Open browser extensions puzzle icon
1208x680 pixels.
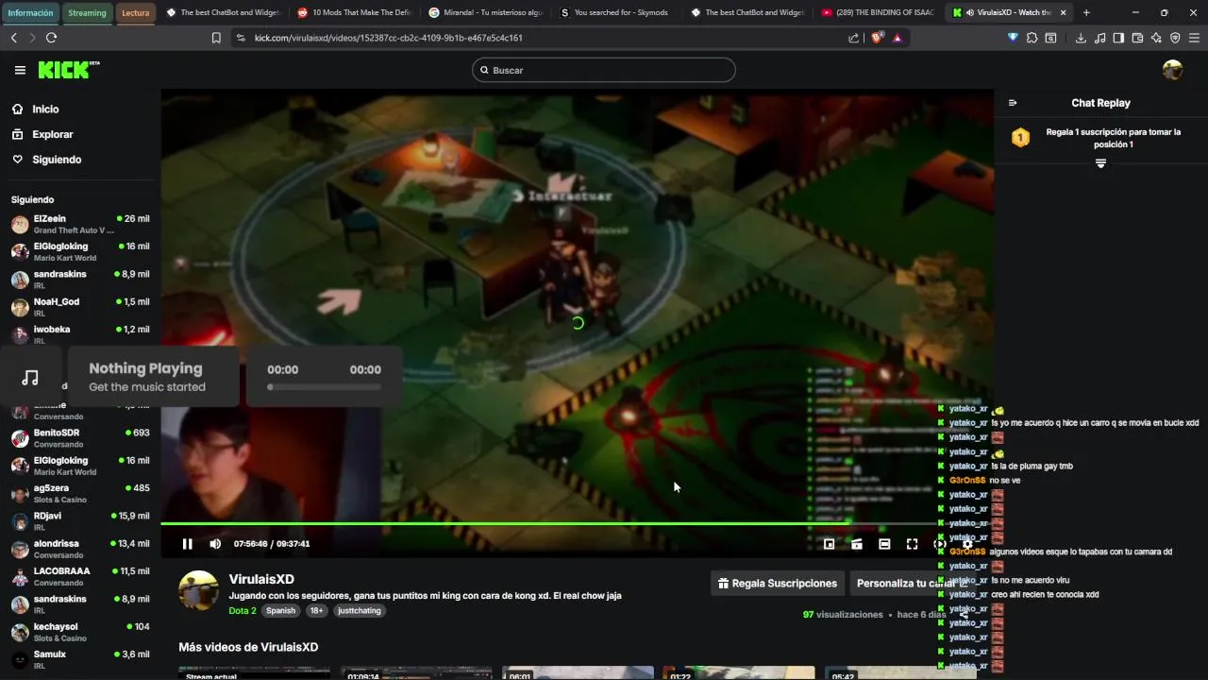pos(1032,38)
